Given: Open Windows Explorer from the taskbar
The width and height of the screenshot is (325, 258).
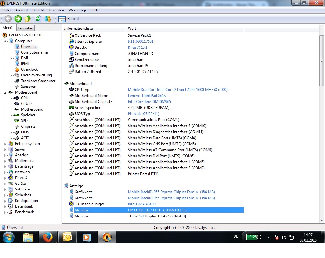Looking at the screenshot, I should click(28, 237).
